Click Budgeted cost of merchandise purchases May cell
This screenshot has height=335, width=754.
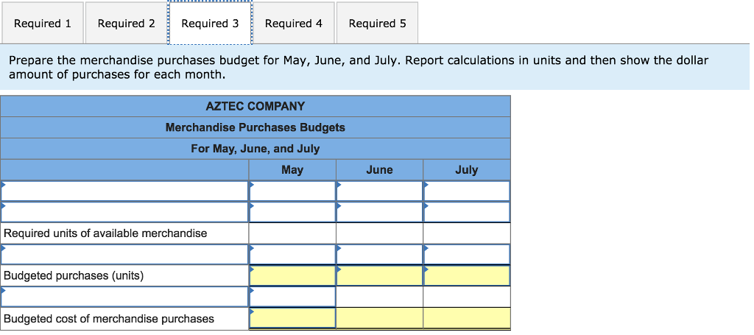292,319
